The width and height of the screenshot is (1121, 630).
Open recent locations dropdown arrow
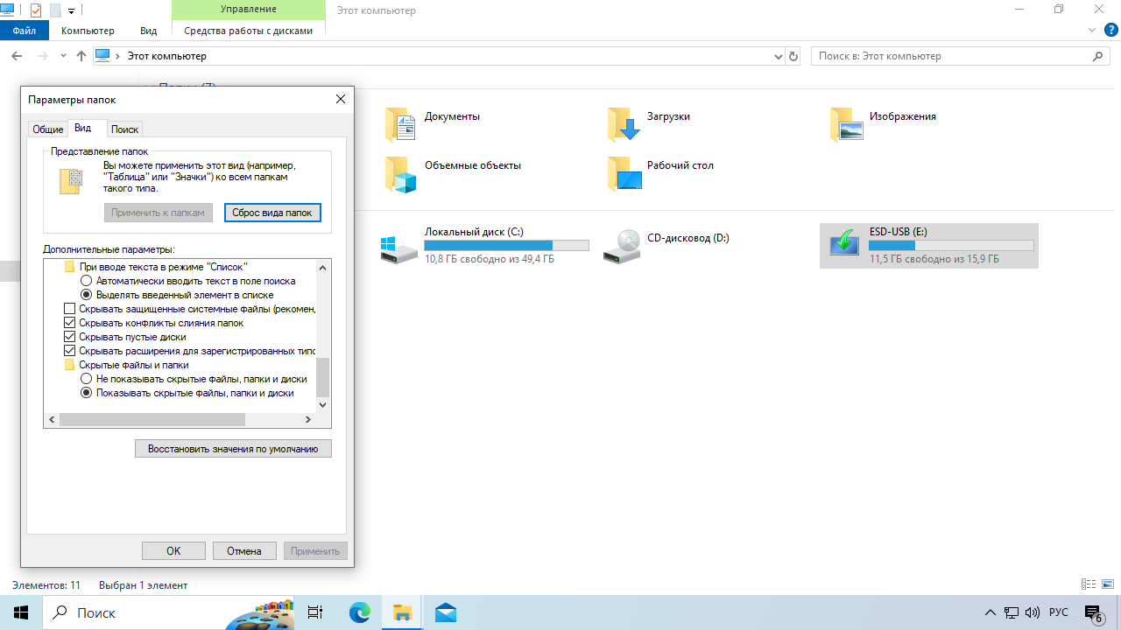[63, 56]
